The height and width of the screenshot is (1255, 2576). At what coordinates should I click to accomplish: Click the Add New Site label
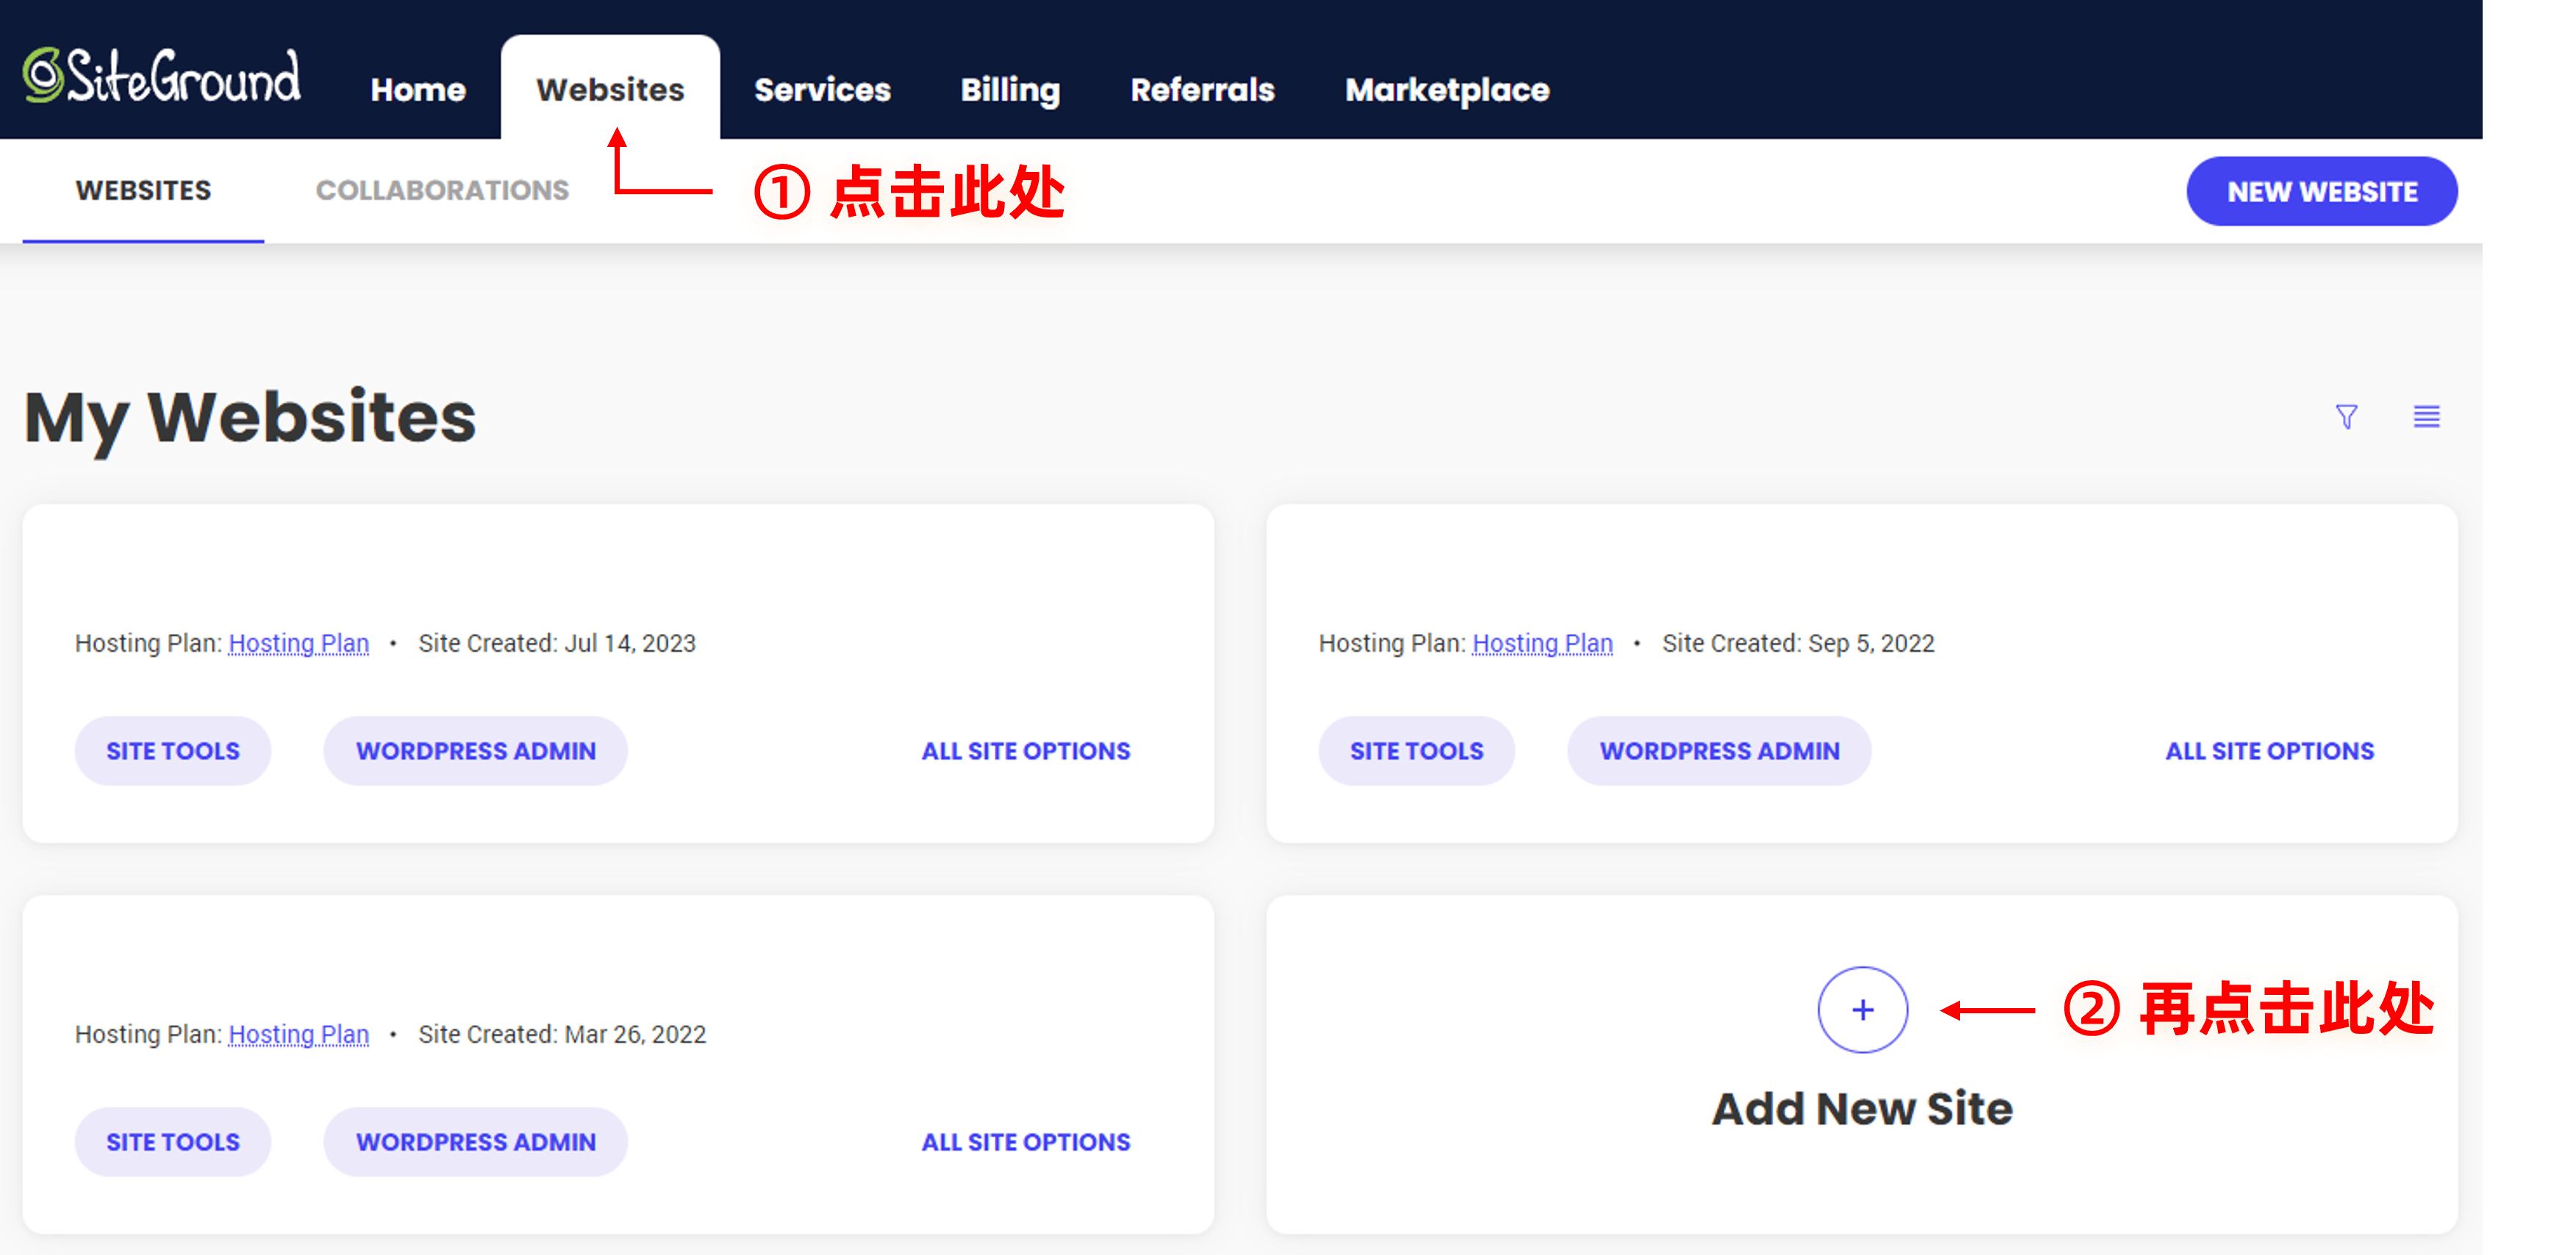pyautogui.click(x=1862, y=1108)
